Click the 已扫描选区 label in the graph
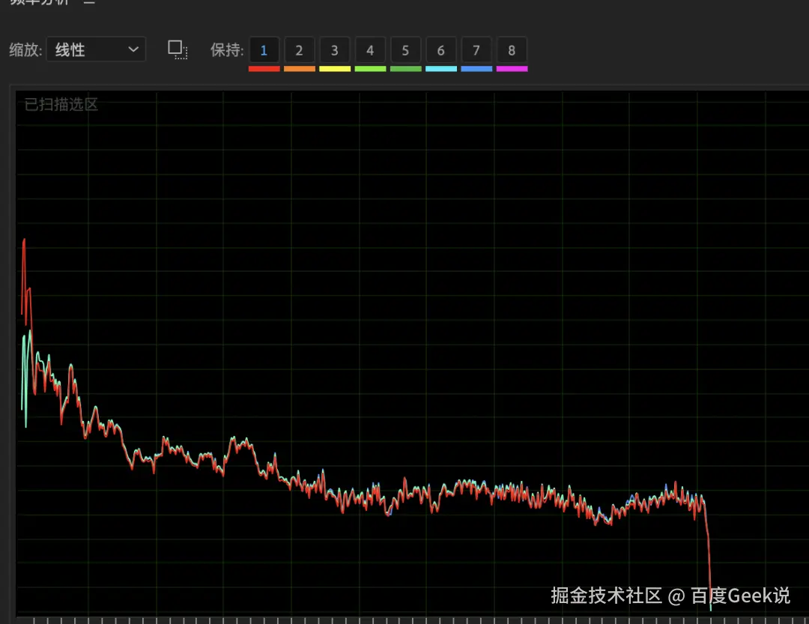This screenshot has width=809, height=624. tap(61, 104)
